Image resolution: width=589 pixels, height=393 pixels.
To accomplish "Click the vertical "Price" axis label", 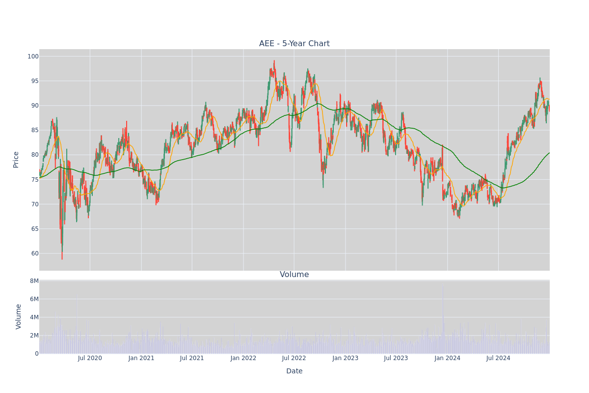I will click(x=16, y=160).
